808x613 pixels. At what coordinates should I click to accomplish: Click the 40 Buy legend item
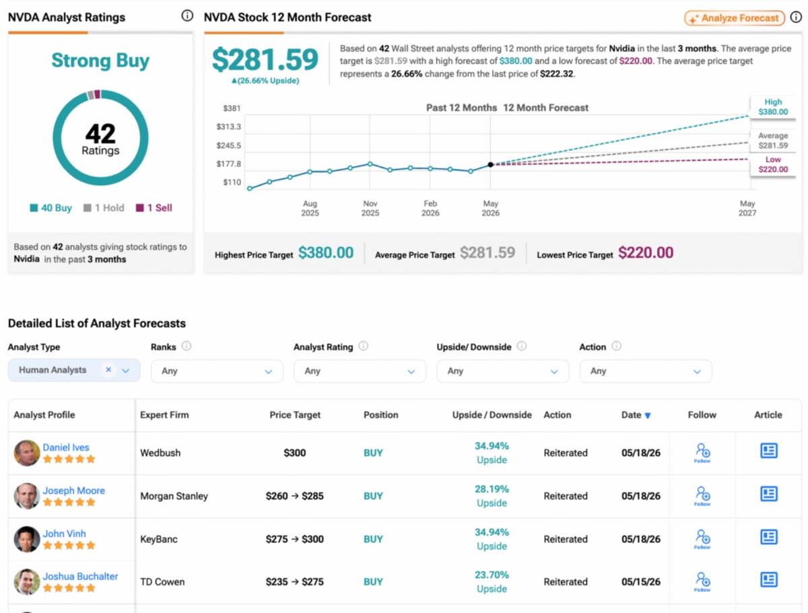click(x=50, y=208)
